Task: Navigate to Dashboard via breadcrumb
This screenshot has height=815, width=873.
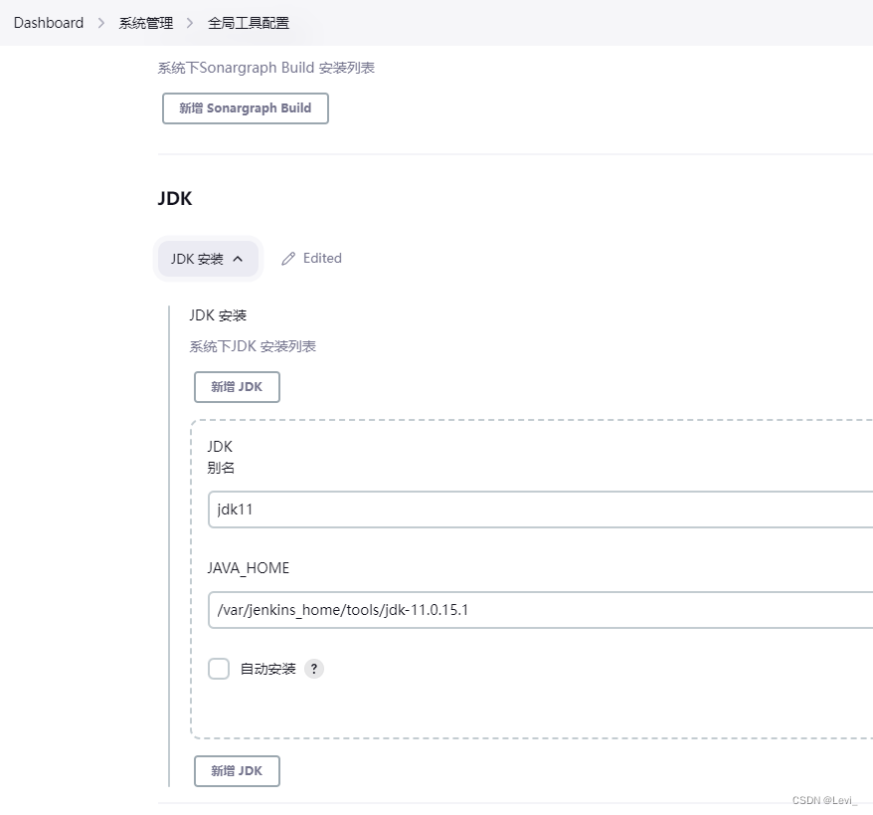Action: [x=48, y=22]
